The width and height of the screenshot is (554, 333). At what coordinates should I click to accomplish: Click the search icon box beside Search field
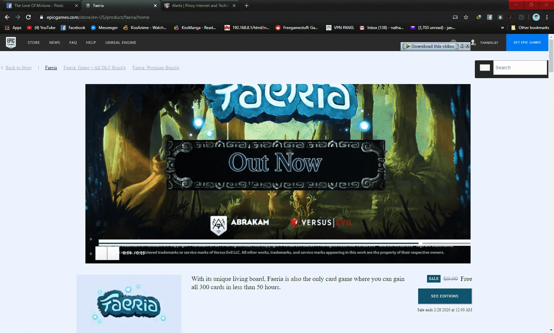(484, 68)
